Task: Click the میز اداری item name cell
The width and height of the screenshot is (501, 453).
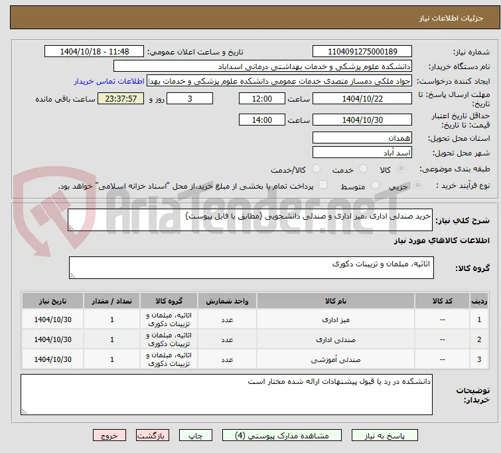Action: tap(336, 319)
